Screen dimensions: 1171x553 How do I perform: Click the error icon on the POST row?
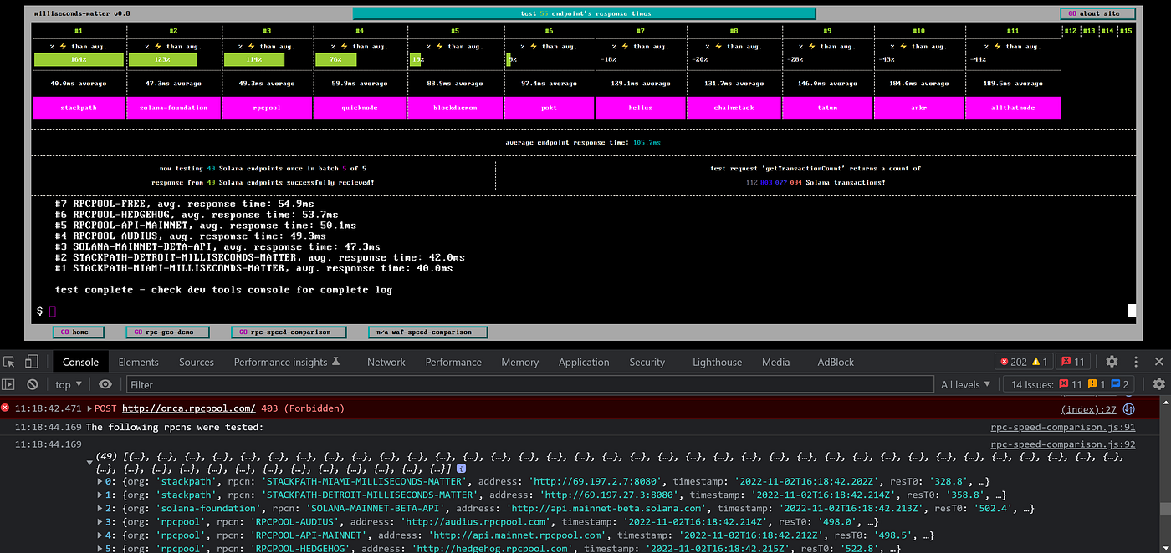pos(5,408)
